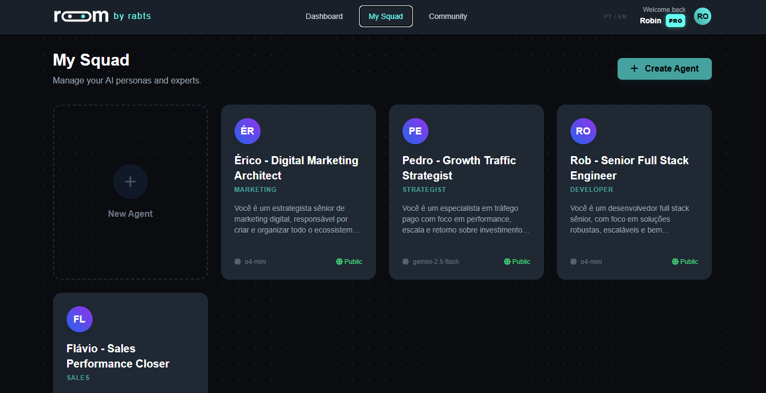
Task: Click the plus icon inside the New Agent card
Action: 130,182
